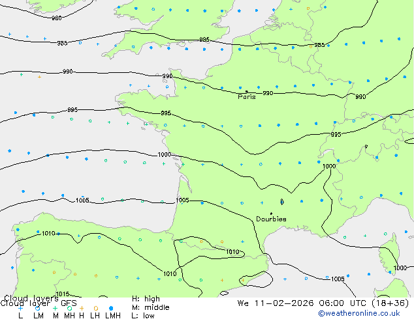Image resolution: width=414 pixels, height=319 pixels.
Task: Click the 'L: low' legend text
Action: click(x=143, y=316)
